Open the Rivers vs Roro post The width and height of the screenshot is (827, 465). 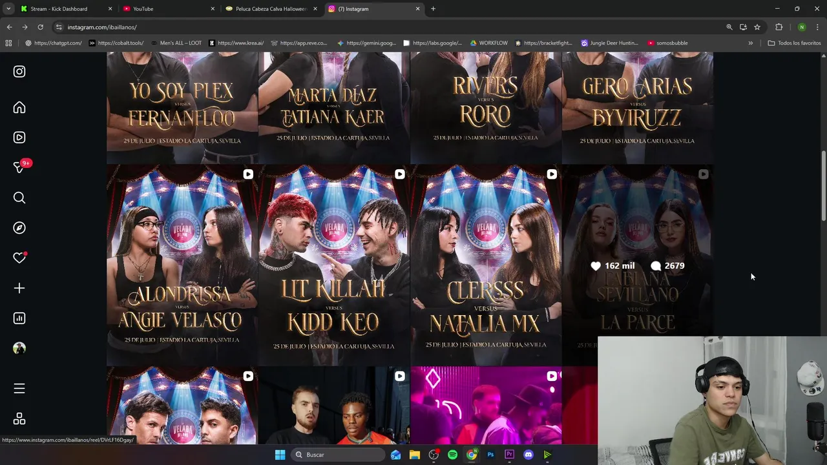point(485,108)
